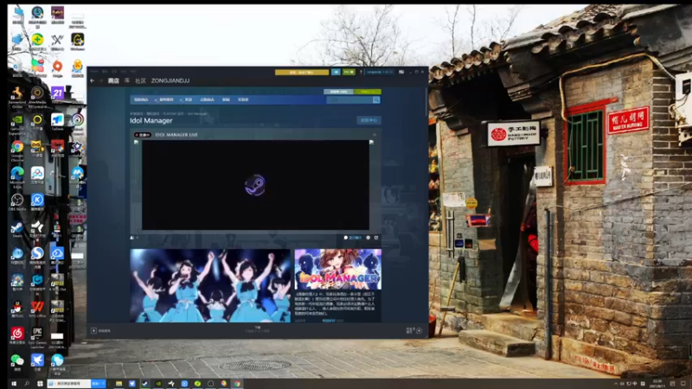
Task: Click the question mark help icon
Action: click(x=361, y=72)
